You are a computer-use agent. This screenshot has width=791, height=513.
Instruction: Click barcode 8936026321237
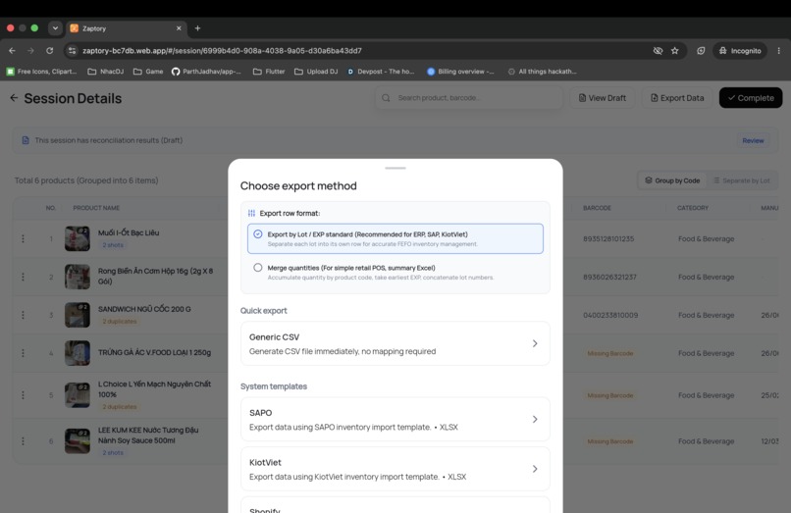[x=609, y=277]
